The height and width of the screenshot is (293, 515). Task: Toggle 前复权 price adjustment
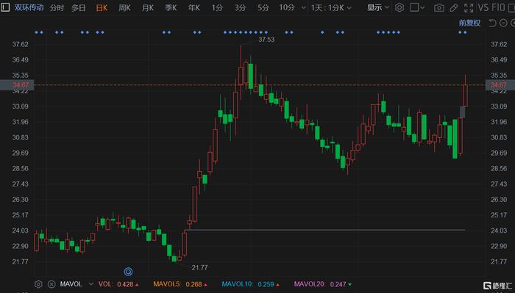(469, 23)
